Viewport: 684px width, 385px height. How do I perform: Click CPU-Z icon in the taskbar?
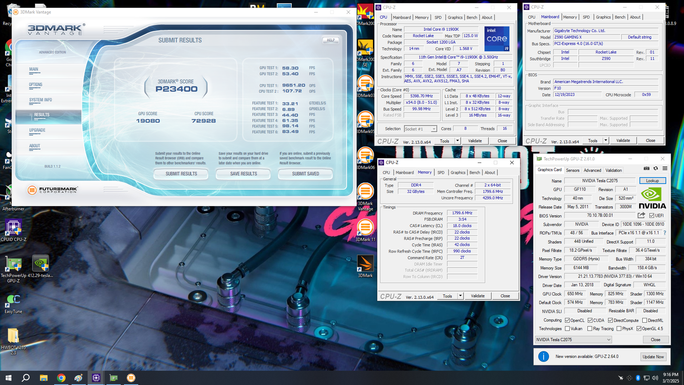[96, 378]
